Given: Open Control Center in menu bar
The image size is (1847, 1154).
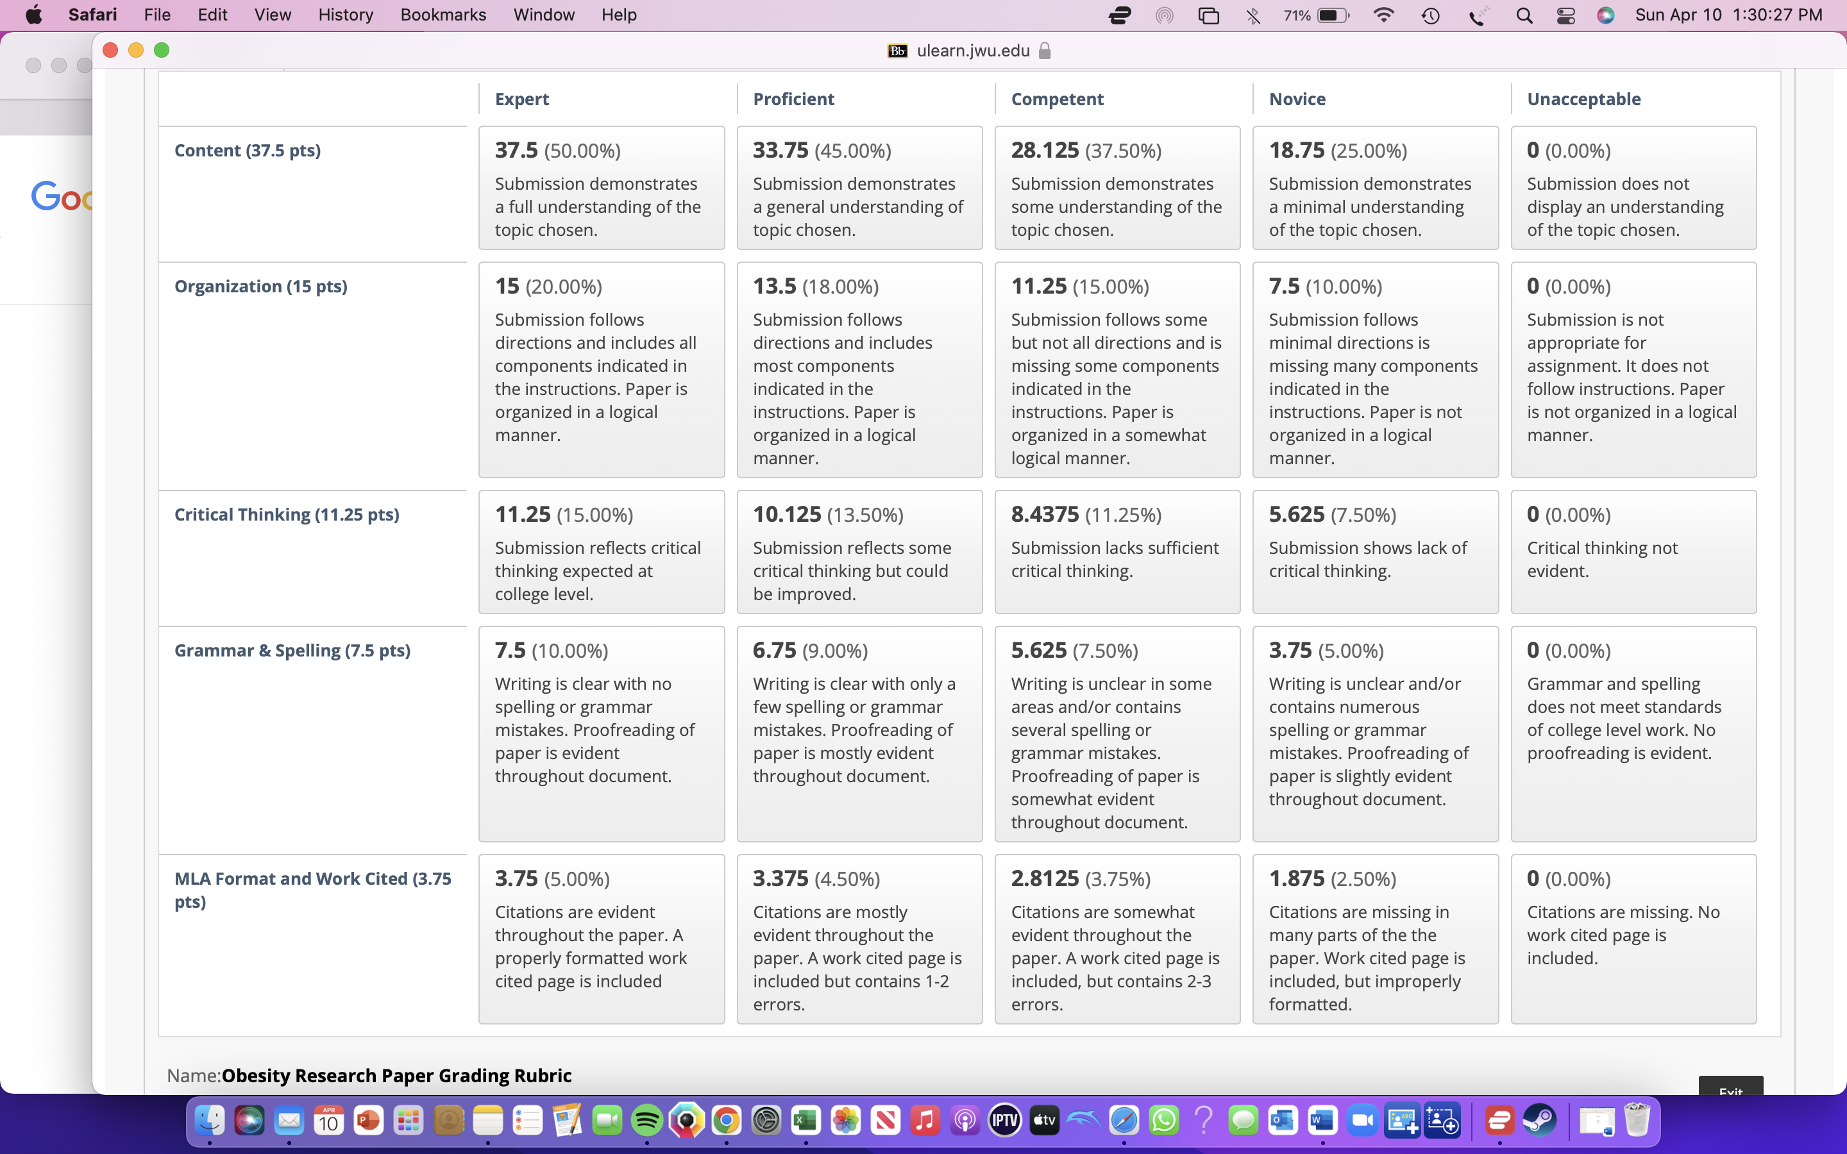Looking at the screenshot, I should (x=1565, y=15).
